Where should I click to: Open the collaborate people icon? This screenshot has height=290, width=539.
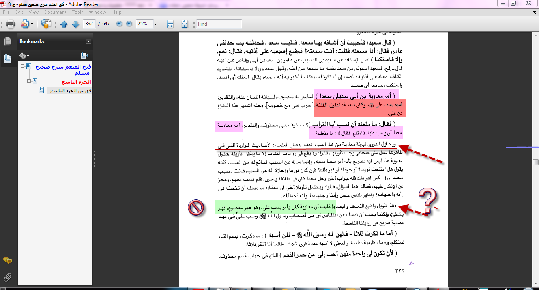pos(25,24)
